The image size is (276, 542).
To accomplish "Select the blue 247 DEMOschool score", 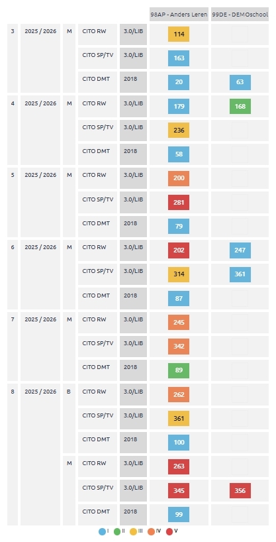I will pyautogui.click(x=240, y=250).
